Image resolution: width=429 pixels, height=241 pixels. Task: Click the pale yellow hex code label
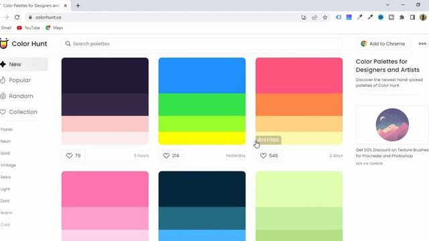coord(268,140)
